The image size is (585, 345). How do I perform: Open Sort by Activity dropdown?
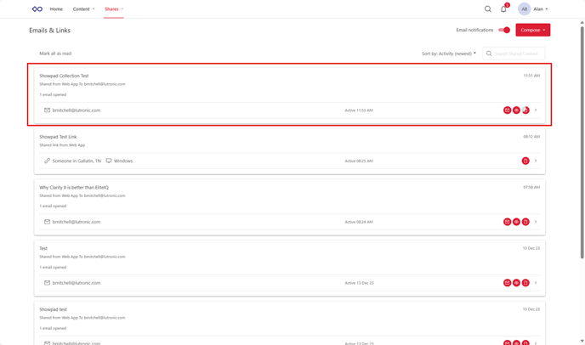pyautogui.click(x=449, y=54)
